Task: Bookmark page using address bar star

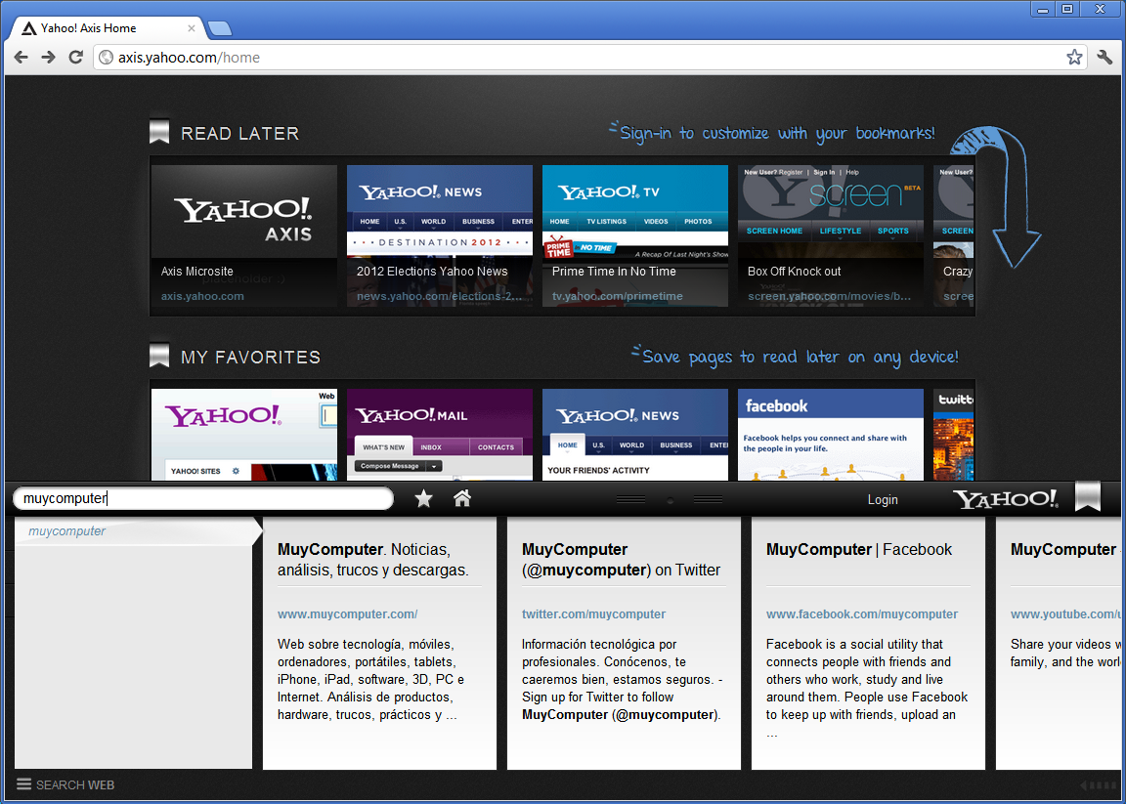Action: pyautogui.click(x=1074, y=58)
